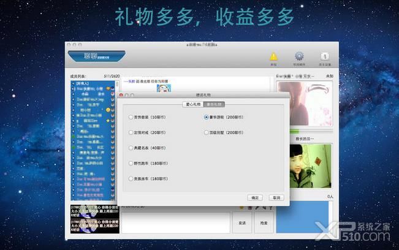Click the member list vertical scrollbar
The image size is (399, 250).
[x=117, y=140]
